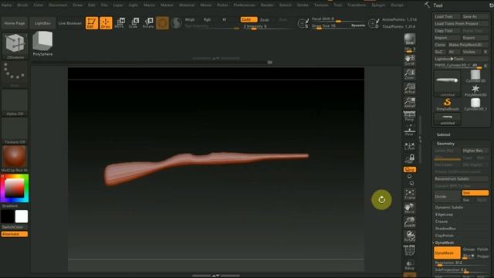This screenshot has height=278, width=494.
Task: Expand the Dynamic Subdiv section
Action: (449, 208)
